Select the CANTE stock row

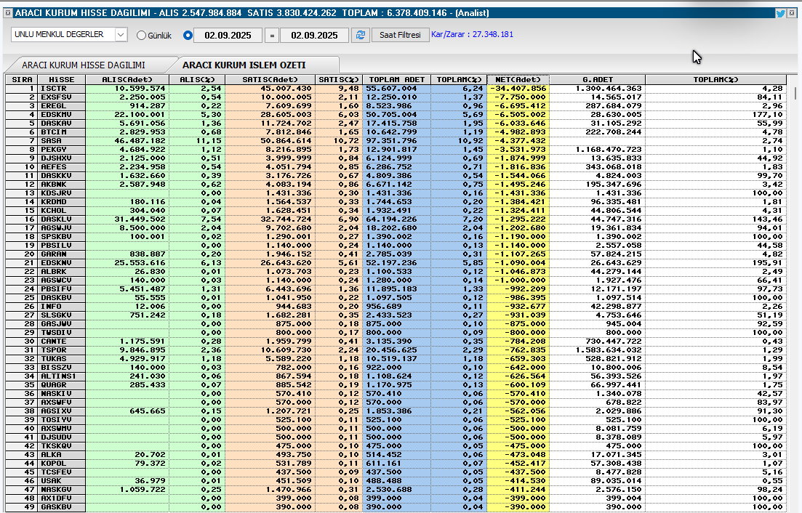[x=396, y=342]
